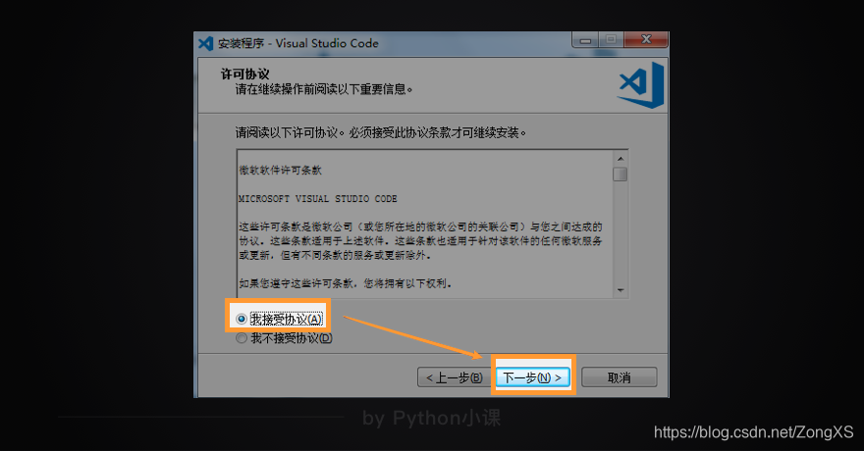Click the license scrollbar down arrow

tap(621, 290)
